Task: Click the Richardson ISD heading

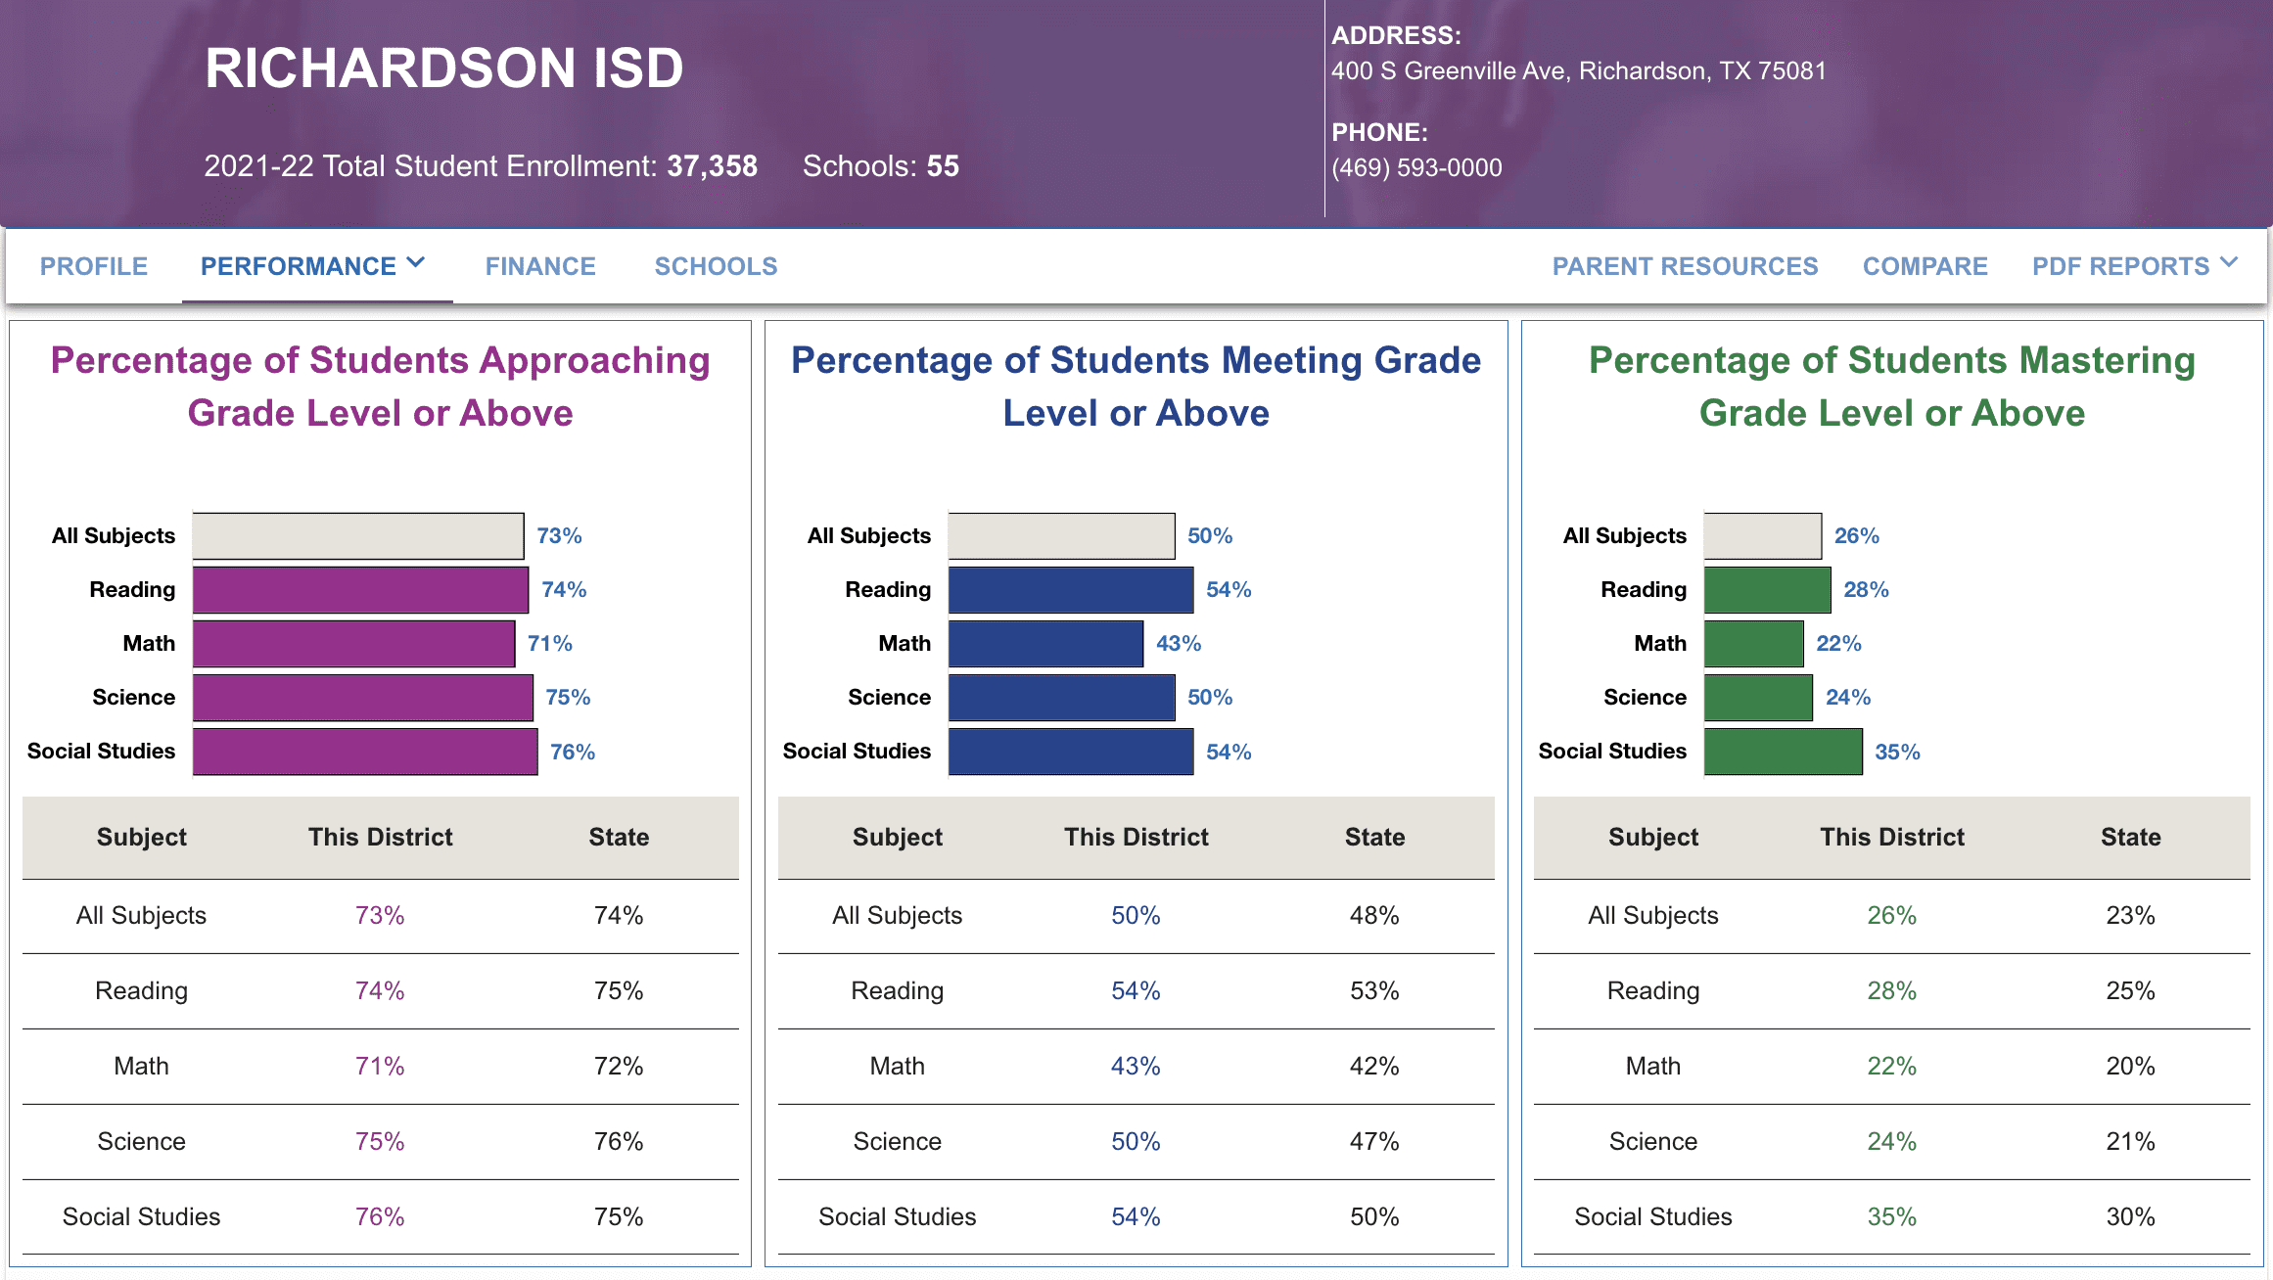Action: point(443,69)
